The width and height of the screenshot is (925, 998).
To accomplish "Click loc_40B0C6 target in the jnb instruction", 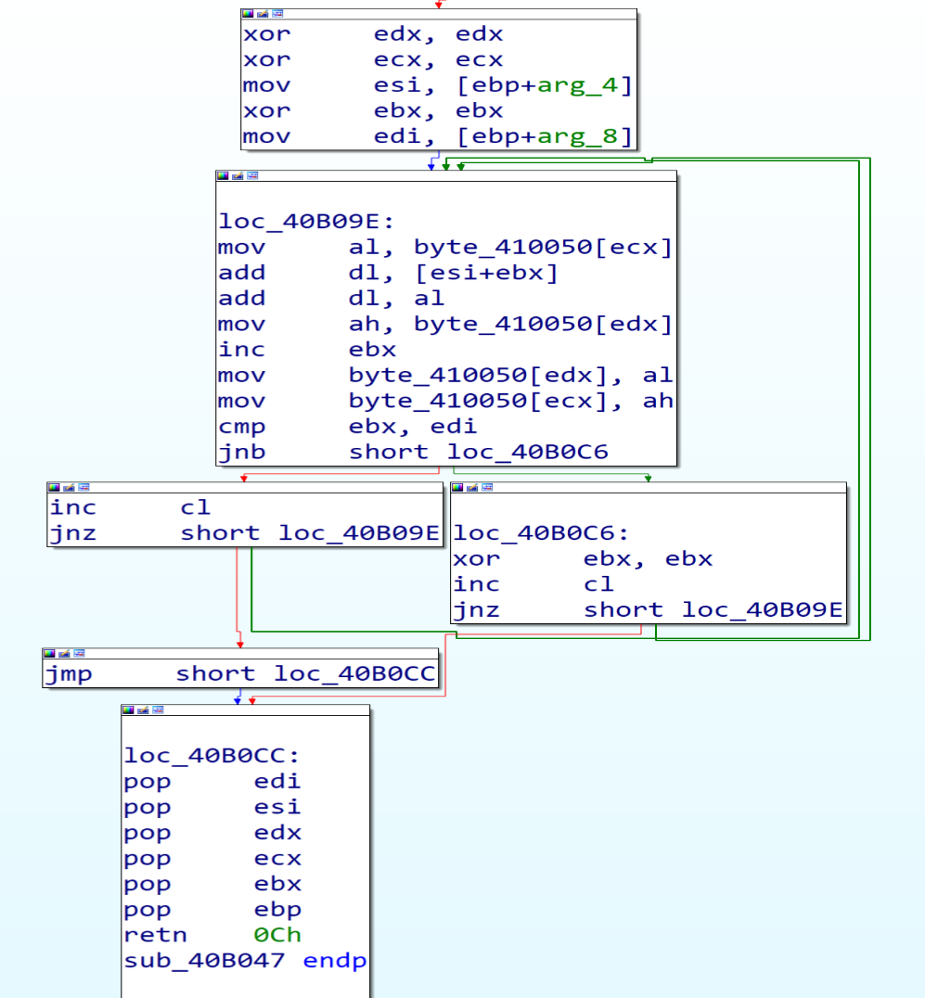I will click(528, 452).
